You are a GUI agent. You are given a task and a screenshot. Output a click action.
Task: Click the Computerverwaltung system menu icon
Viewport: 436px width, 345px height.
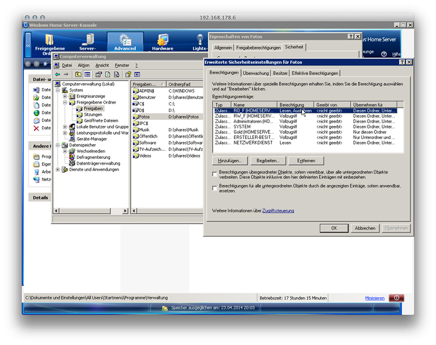pyautogui.click(x=56, y=57)
